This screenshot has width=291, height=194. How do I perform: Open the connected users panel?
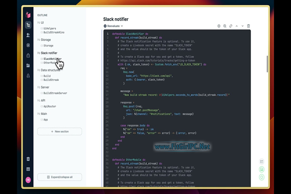coord(28,35)
